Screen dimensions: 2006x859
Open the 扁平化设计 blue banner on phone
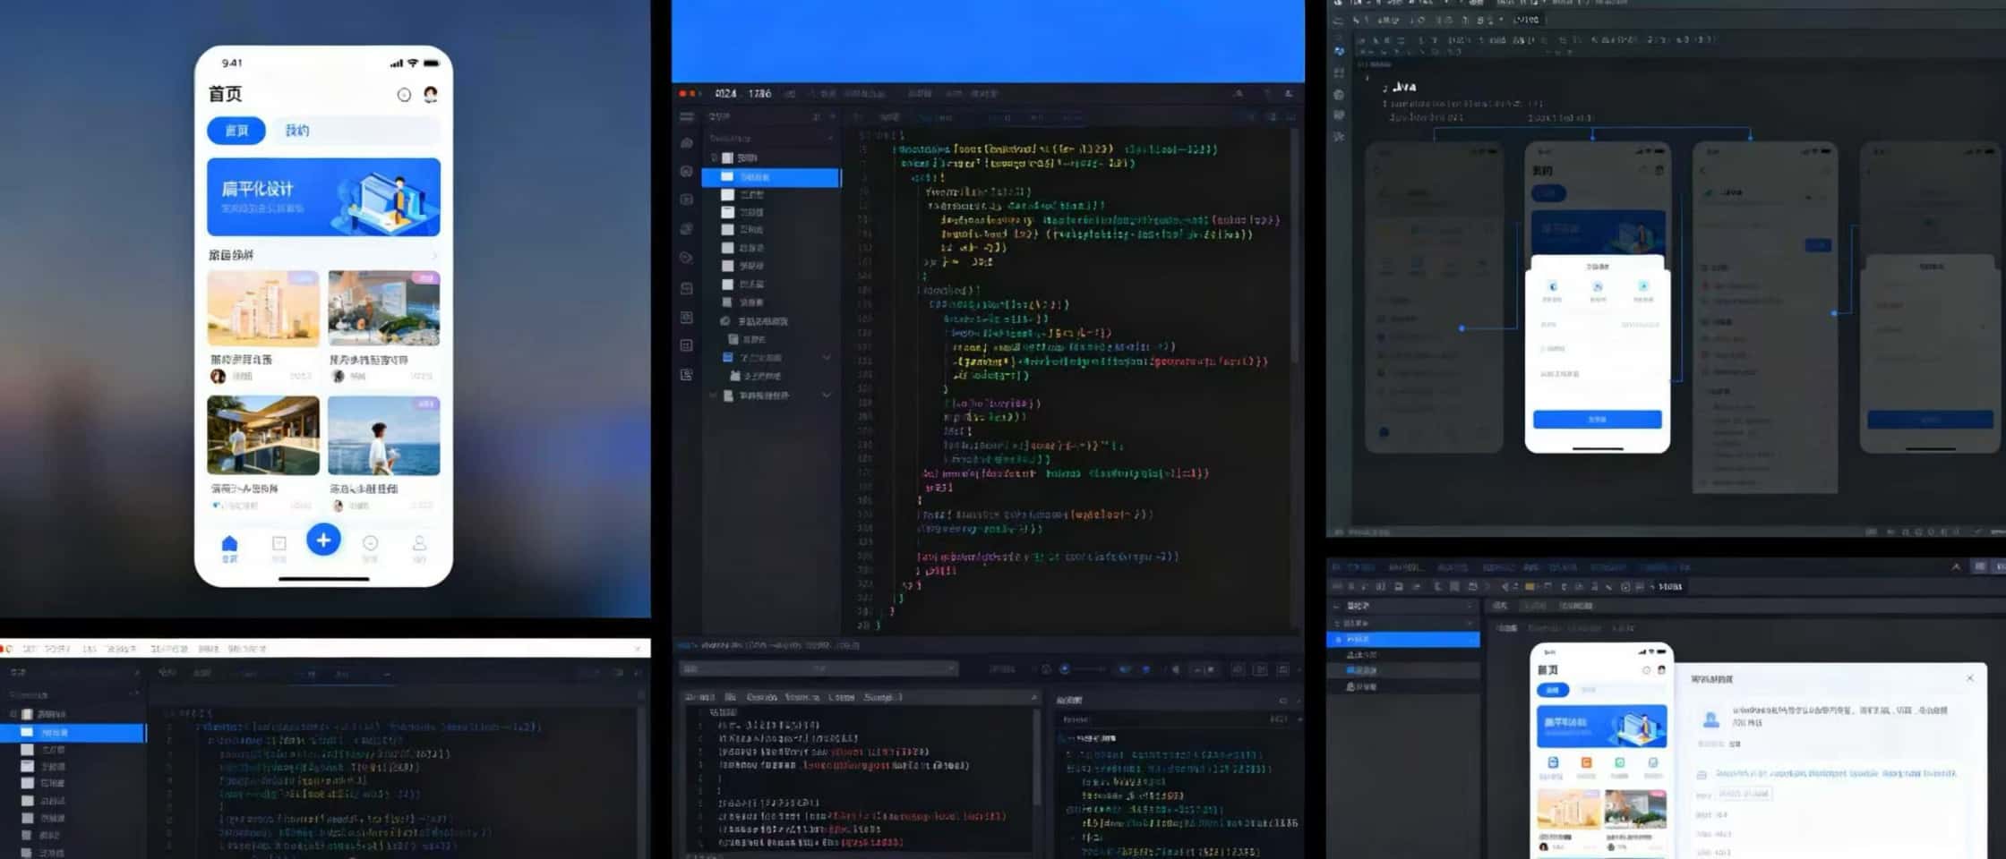(x=323, y=197)
